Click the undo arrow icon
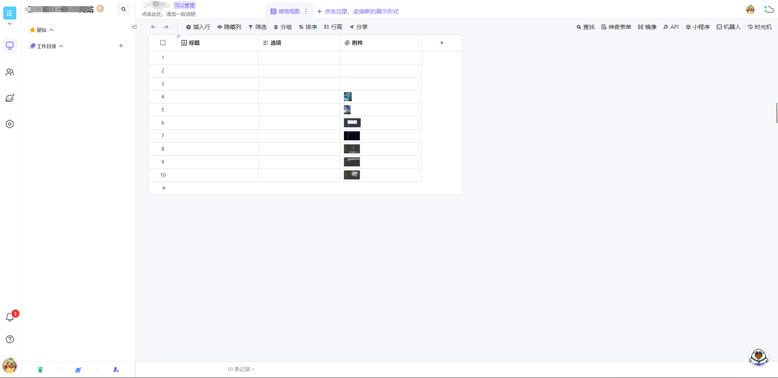 tap(153, 27)
